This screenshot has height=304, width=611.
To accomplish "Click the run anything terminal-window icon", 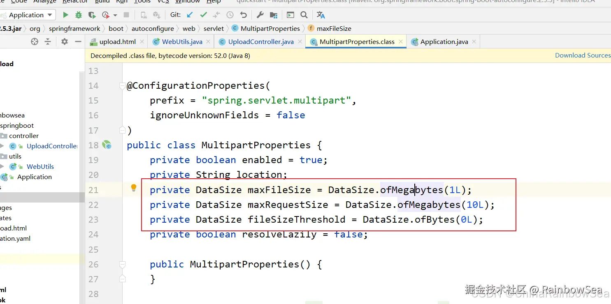I will tap(290, 15).
